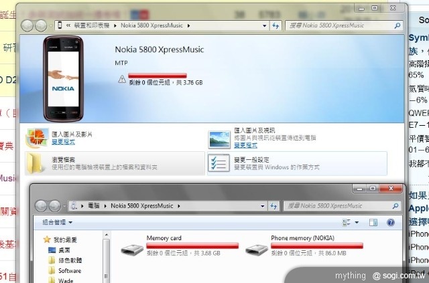
Task: Click the 匯入圖片及視訊 landscape icon
Action: (x=219, y=139)
